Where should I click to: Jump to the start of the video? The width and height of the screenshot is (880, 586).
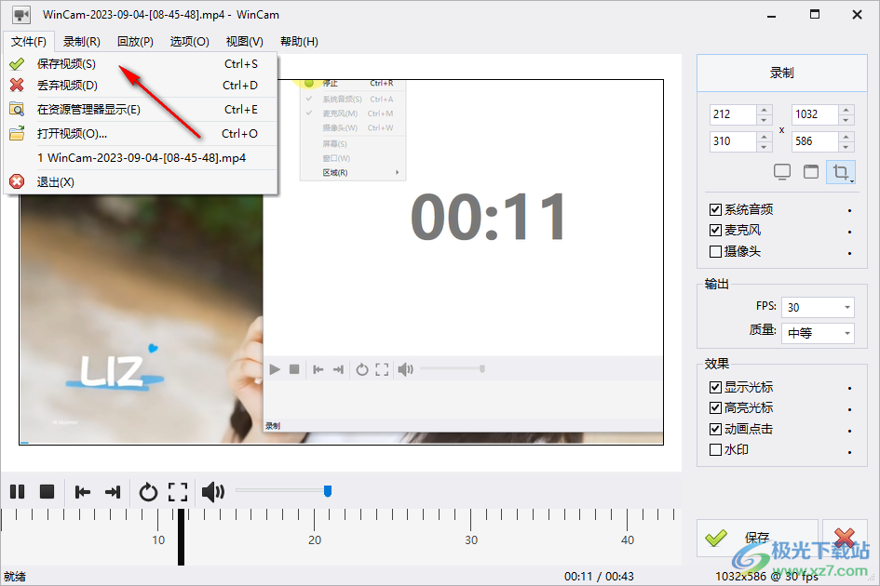point(83,492)
